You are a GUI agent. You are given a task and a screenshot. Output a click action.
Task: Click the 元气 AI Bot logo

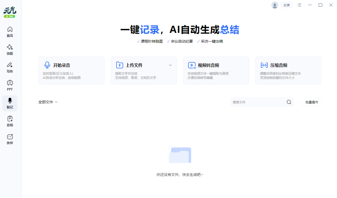pyautogui.click(x=10, y=12)
